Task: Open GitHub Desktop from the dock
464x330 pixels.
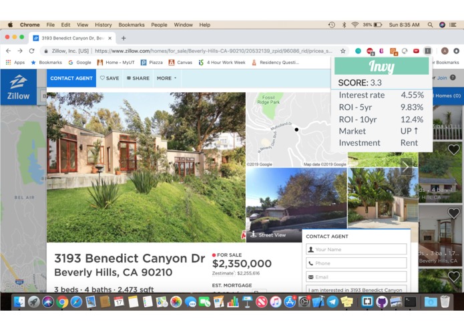Action: [x=382, y=302]
